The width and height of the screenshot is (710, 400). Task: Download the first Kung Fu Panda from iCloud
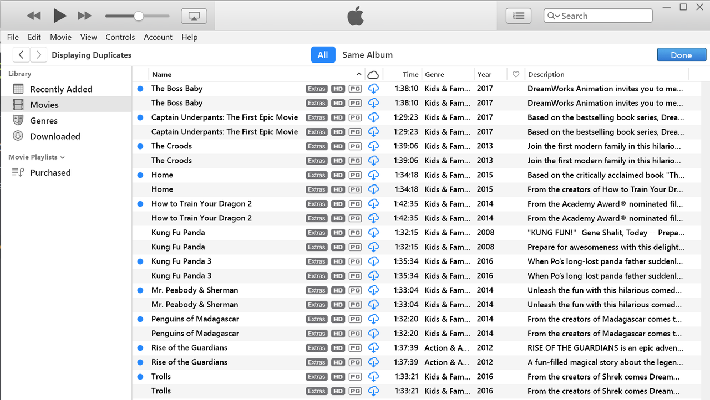click(373, 233)
